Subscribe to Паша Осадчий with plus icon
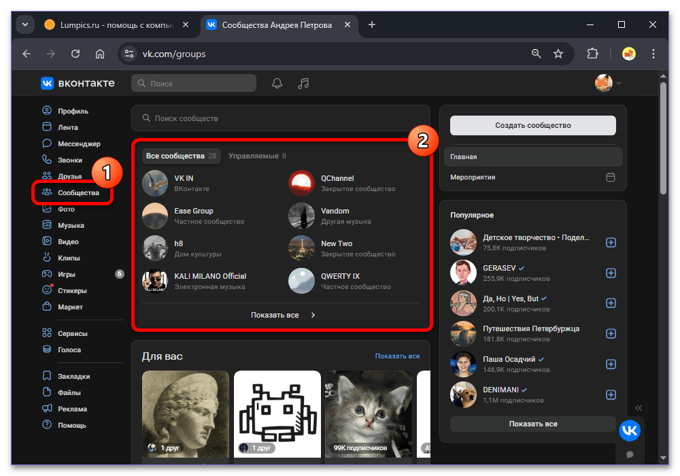 (x=611, y=364)
